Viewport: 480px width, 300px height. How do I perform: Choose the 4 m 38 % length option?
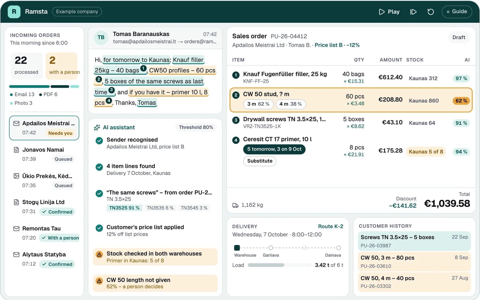(290, 104)
